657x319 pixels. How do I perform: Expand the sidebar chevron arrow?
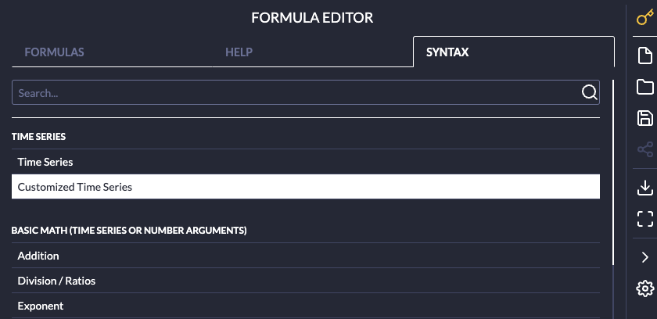[x=644, y=256]
